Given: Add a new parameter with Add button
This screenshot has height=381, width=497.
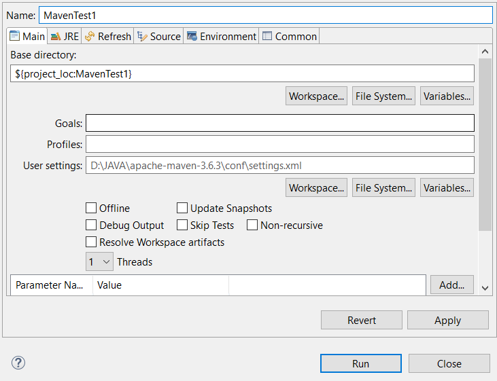Looking at the screenshot, I should tap(452, 285).
